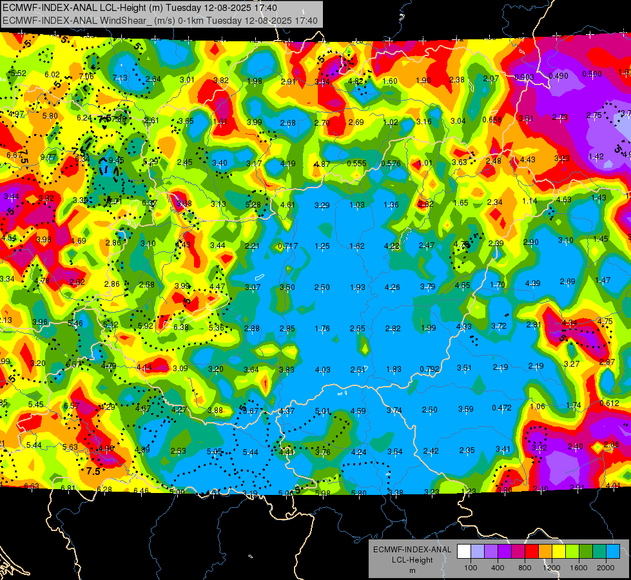631x580 pixels.
Task: Click the wind shear value 3.72
Action: (x=499, y=325)
